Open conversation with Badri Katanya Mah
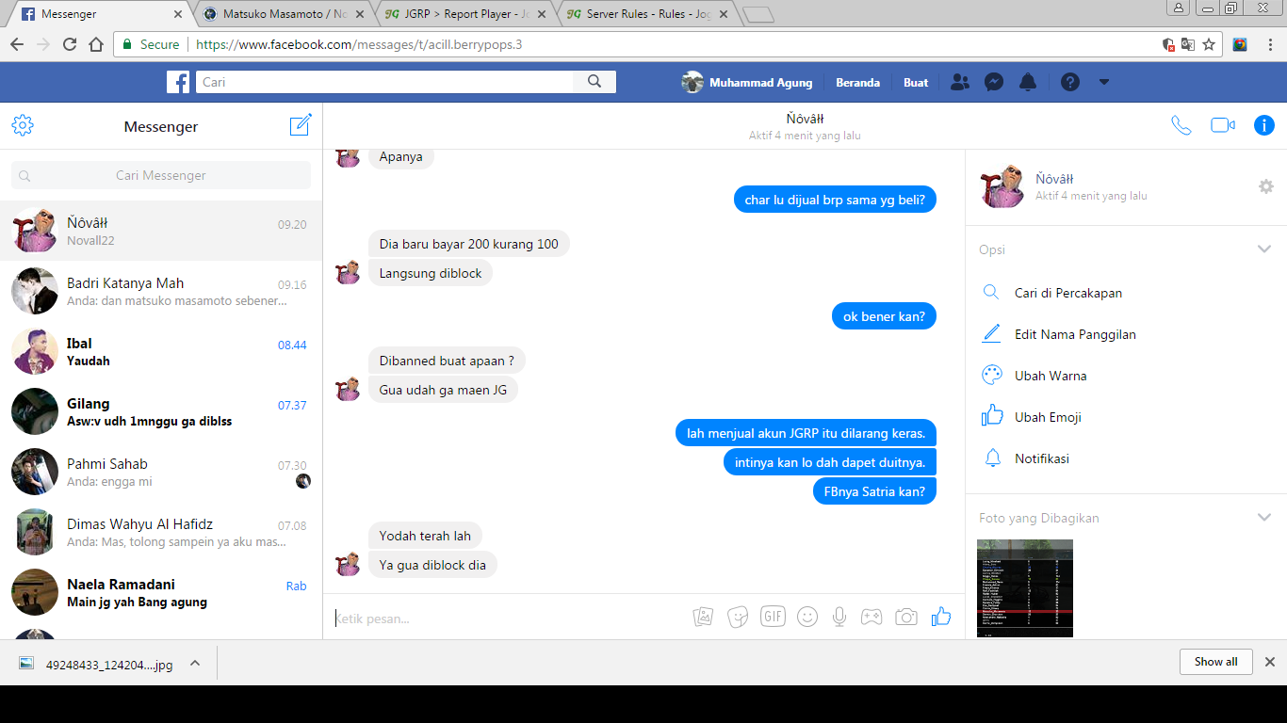Image resolution: width=1287 pixels, height=723 pixels. coord(161,291)
